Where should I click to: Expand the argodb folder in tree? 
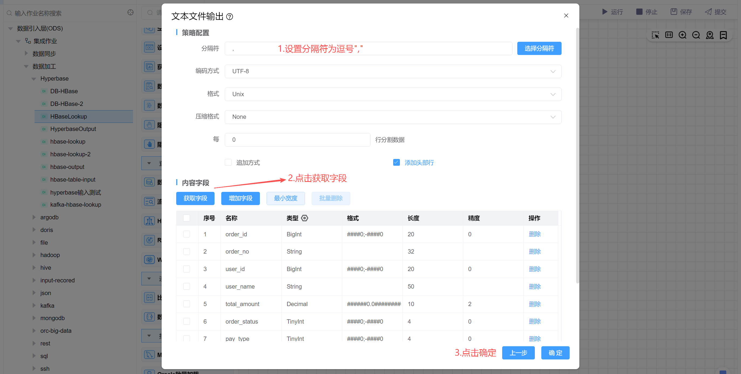coord(34,217)
